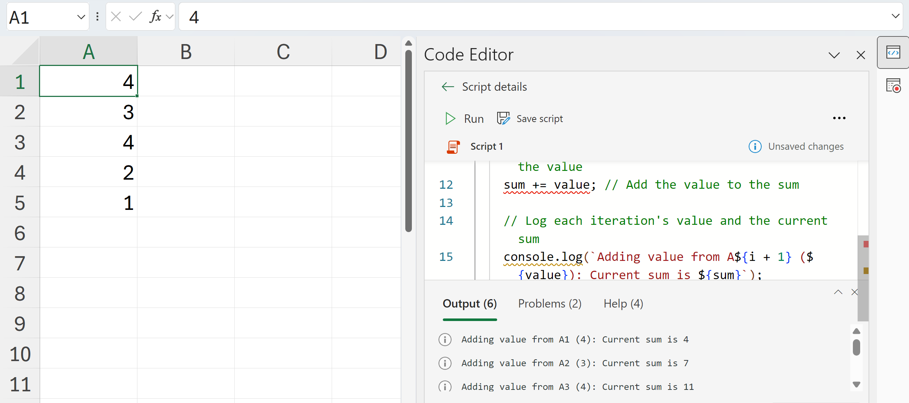Run the script with the play icon
This screenshot has width=909, height=403.
tap(450, 119)
